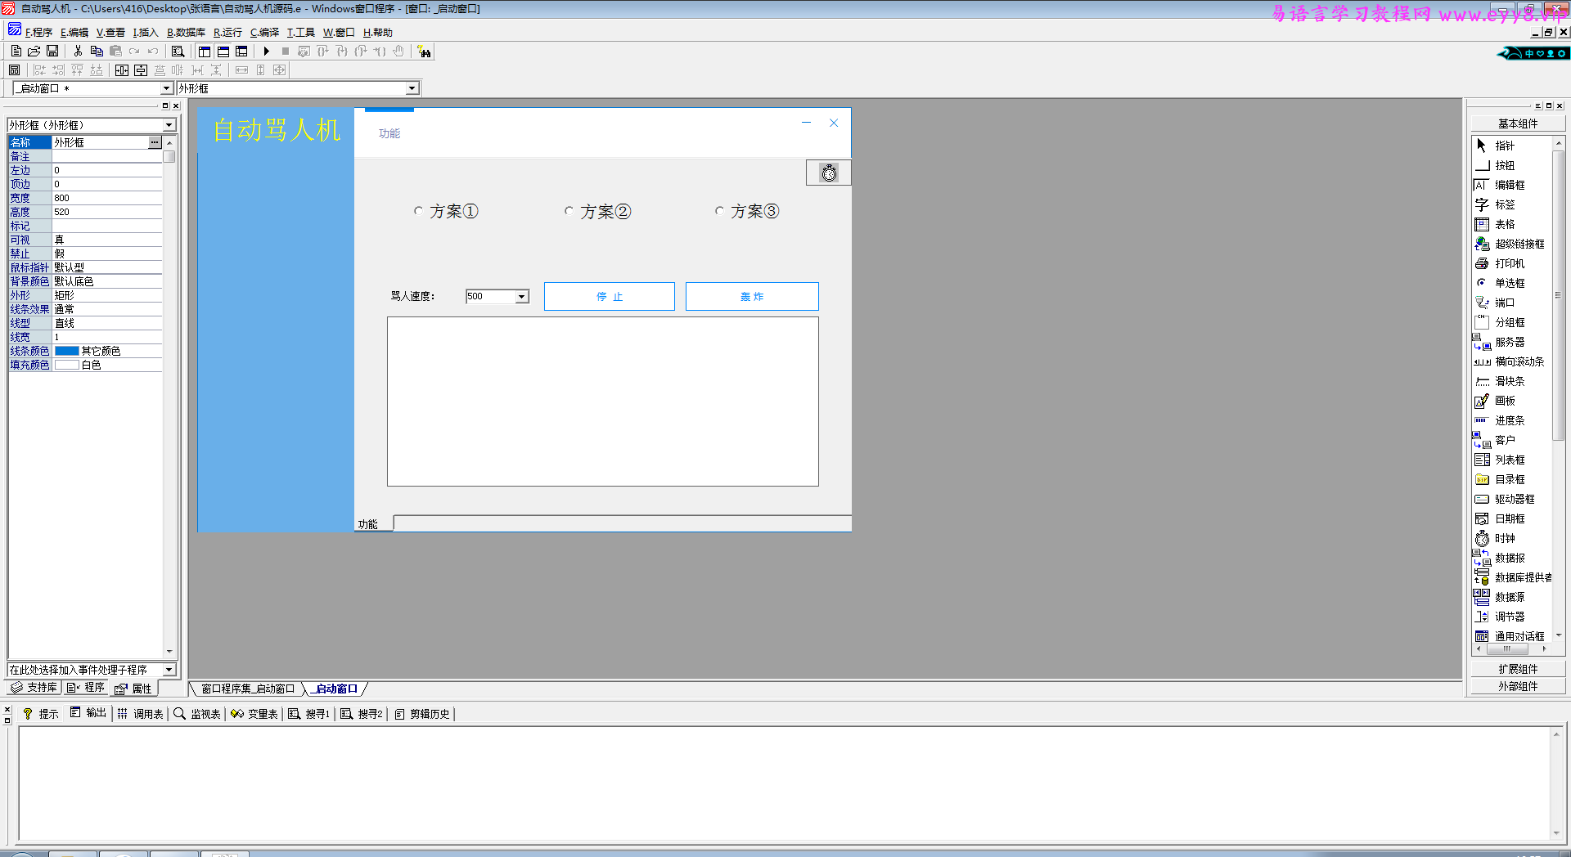Click the component toolbox horizontal scrollbar
Screen dimensions: 1571x857
point(1511,649)
